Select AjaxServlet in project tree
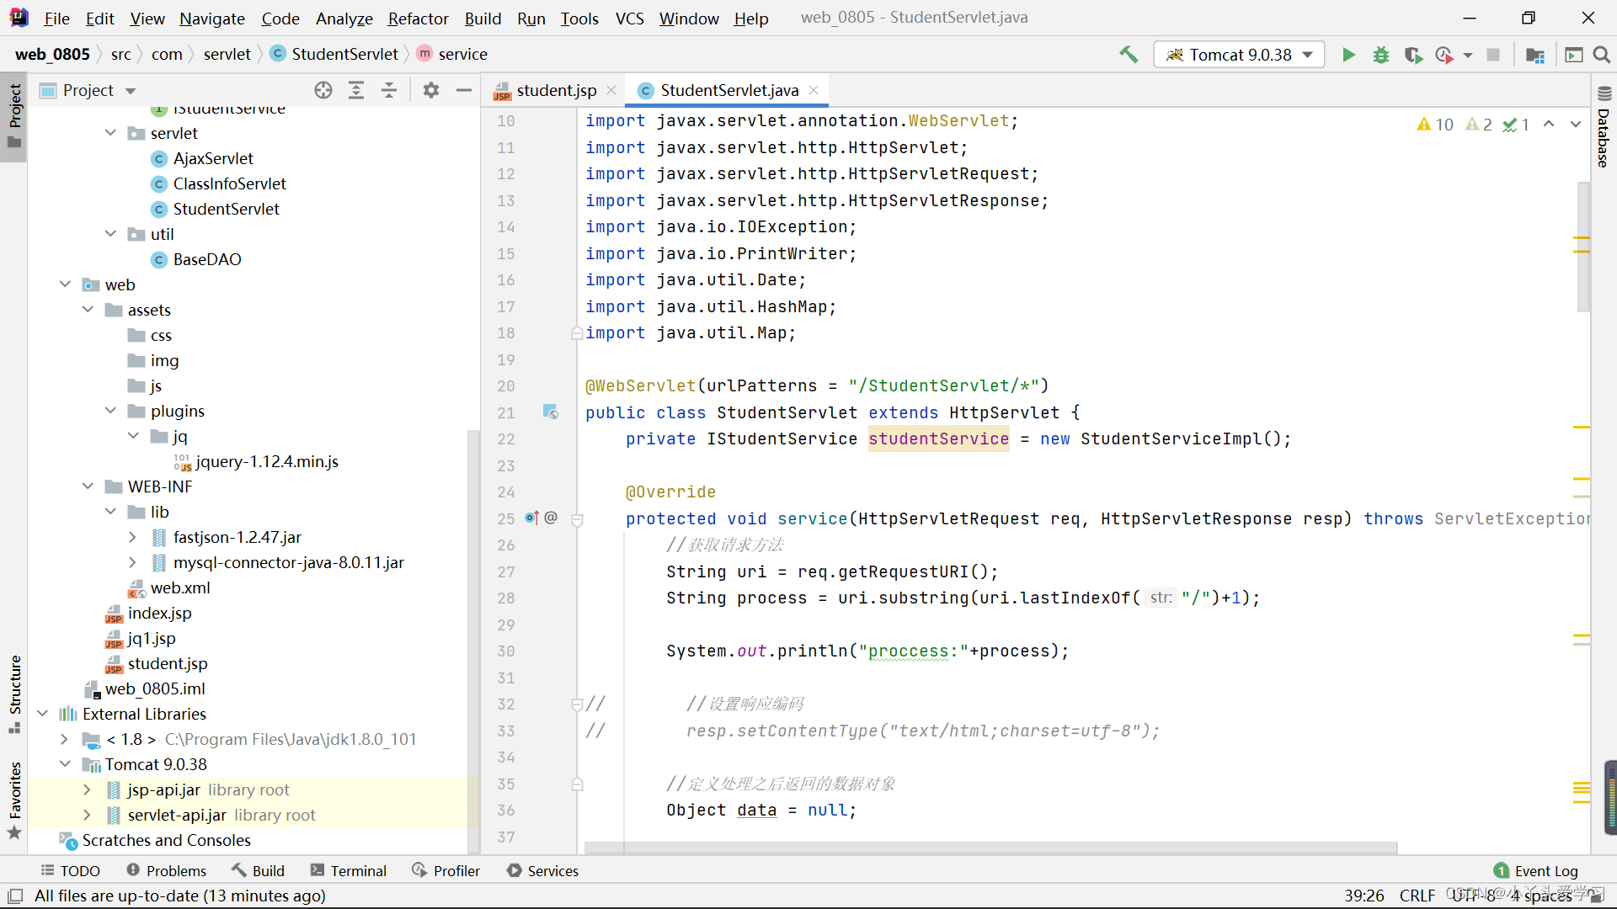This screenshot has width=1617, height=909. click(x=213, y=158)
